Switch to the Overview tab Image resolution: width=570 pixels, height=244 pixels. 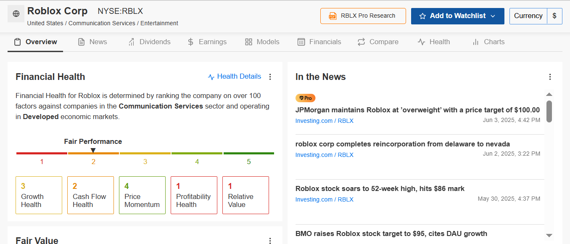pyautogui.click(x=35, y=42)
